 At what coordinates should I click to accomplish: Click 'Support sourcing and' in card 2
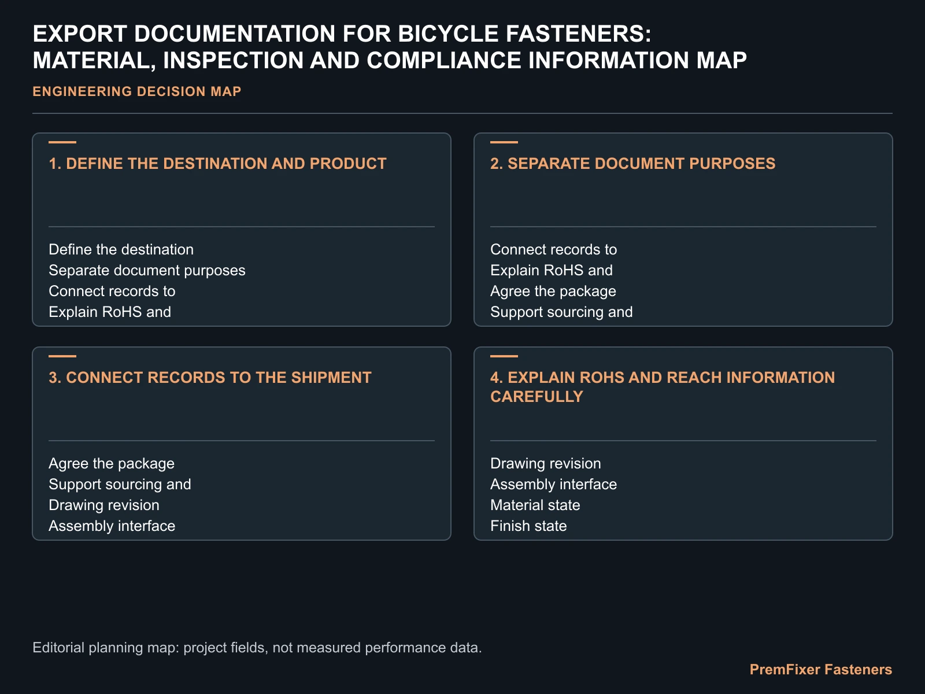pyautogui.click(x=561, y=312)
